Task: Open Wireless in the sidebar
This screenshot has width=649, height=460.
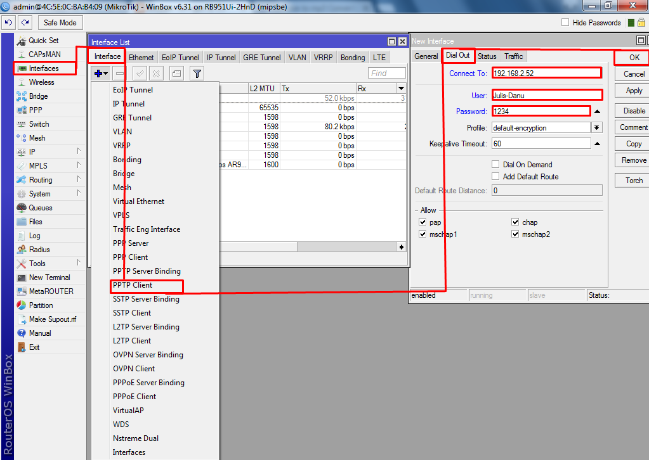Action: click(x=41, y=82)
